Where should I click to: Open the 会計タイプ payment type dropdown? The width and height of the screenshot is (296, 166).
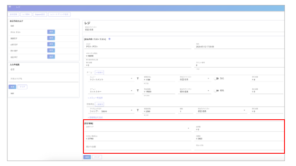pyautogui.click(x=138, y=128)
